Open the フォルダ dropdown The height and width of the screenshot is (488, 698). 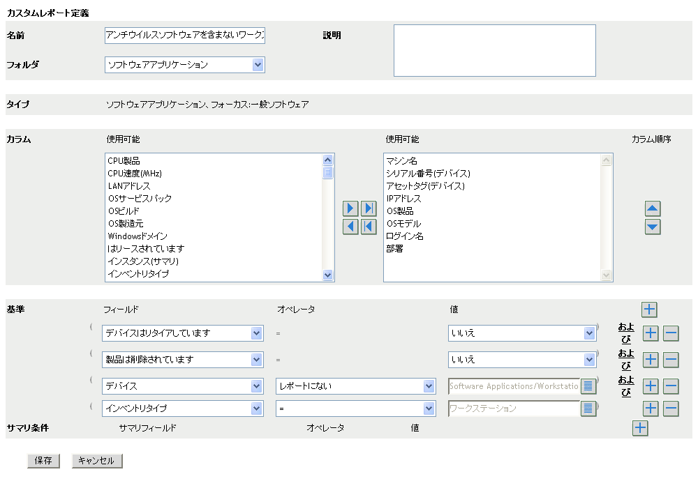[x=258, y=65]
